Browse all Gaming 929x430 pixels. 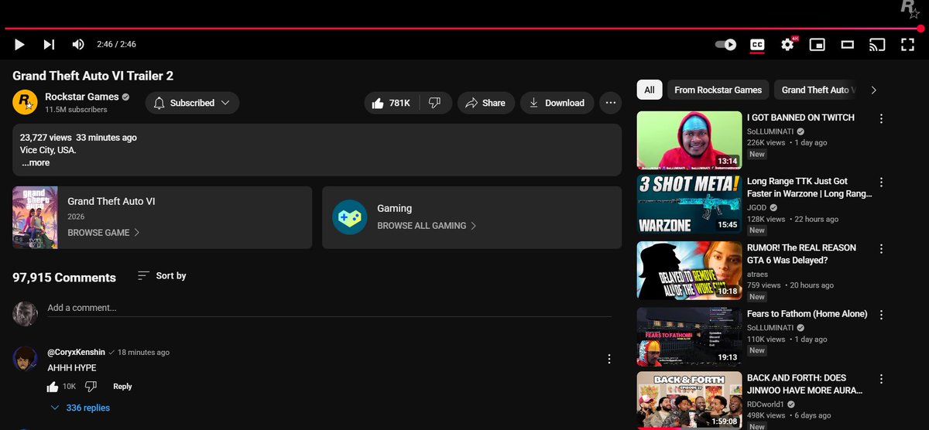427,226
